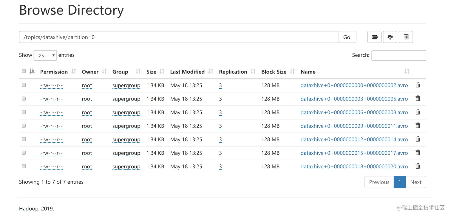Click replication 3 of file ending 0000000002.avro

220,86
